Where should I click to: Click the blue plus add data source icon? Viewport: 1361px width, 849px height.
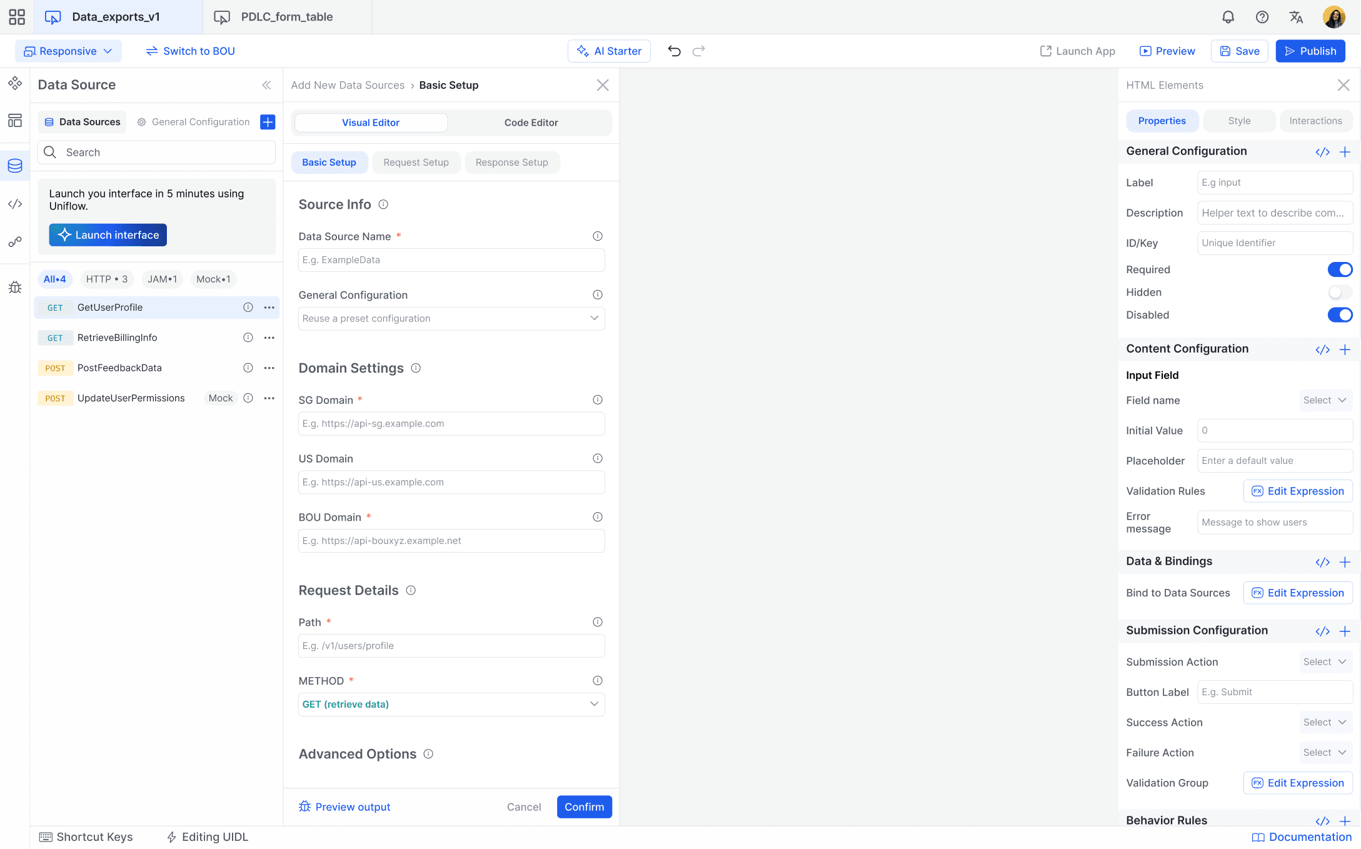click(268, 122)
